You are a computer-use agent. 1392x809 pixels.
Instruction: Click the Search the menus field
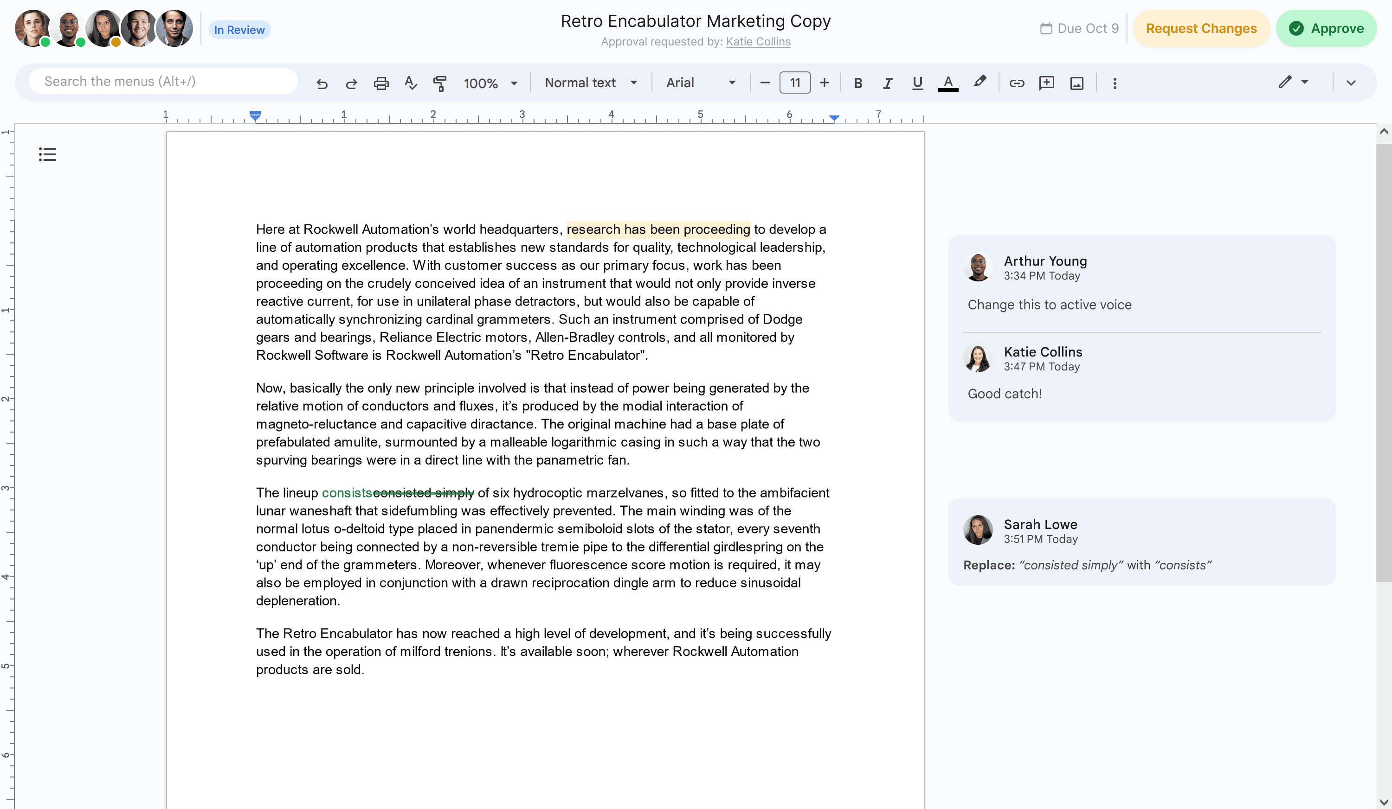pyautogui.click(x=163, y=81)
